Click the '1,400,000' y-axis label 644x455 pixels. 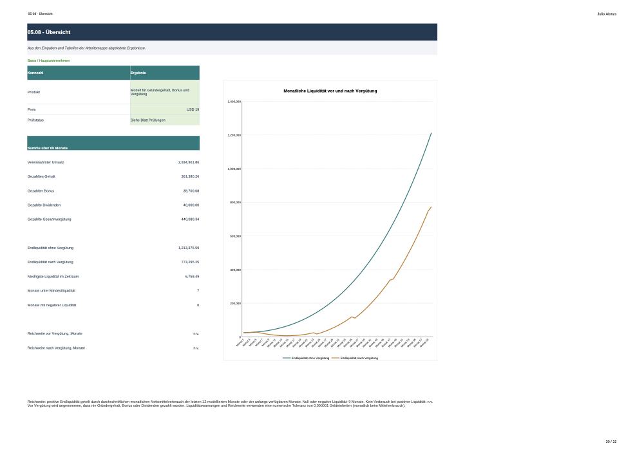point(234,102)
